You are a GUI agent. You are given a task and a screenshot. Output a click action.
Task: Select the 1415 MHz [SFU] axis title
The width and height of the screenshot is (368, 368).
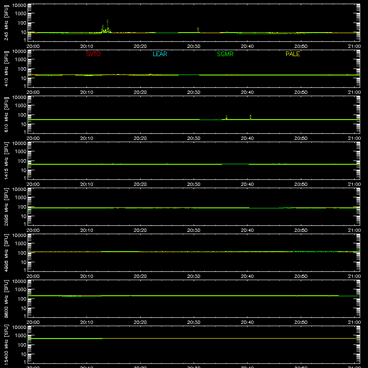click(6, 161)
